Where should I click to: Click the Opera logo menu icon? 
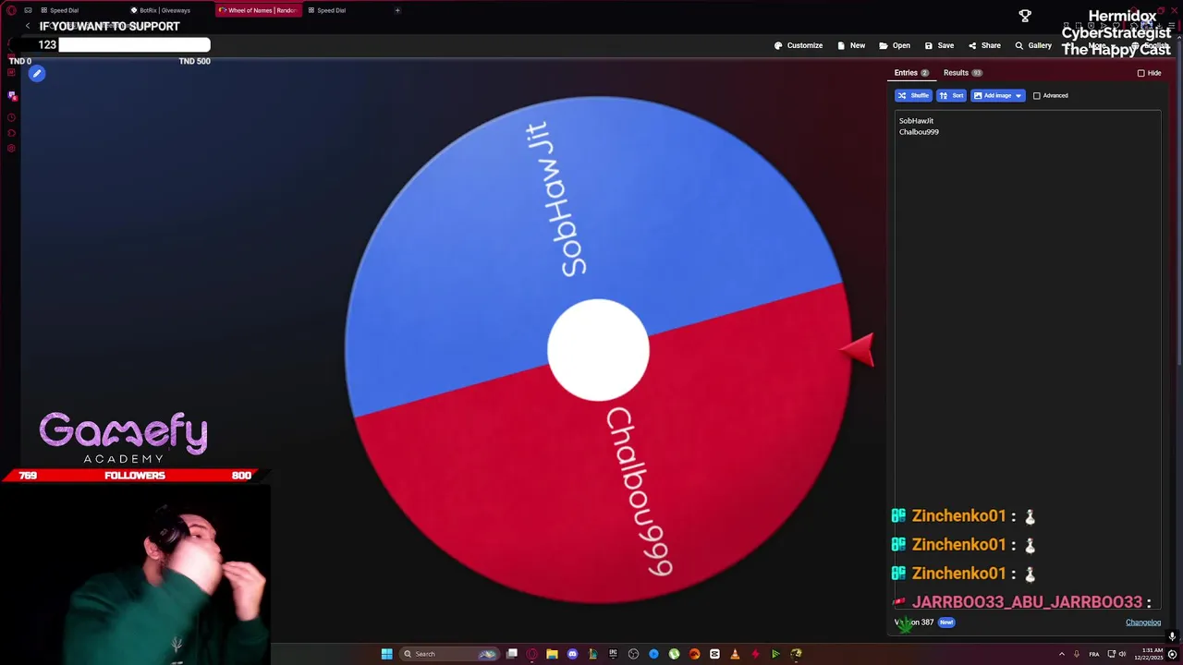click(11, 10)
